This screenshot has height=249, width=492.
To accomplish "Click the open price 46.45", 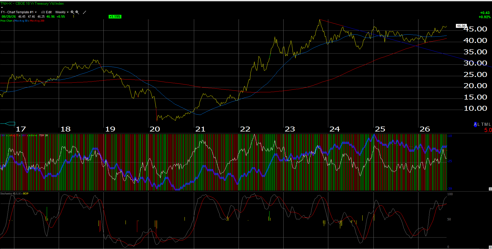I will pyautogui.click(x=22, y=17).
